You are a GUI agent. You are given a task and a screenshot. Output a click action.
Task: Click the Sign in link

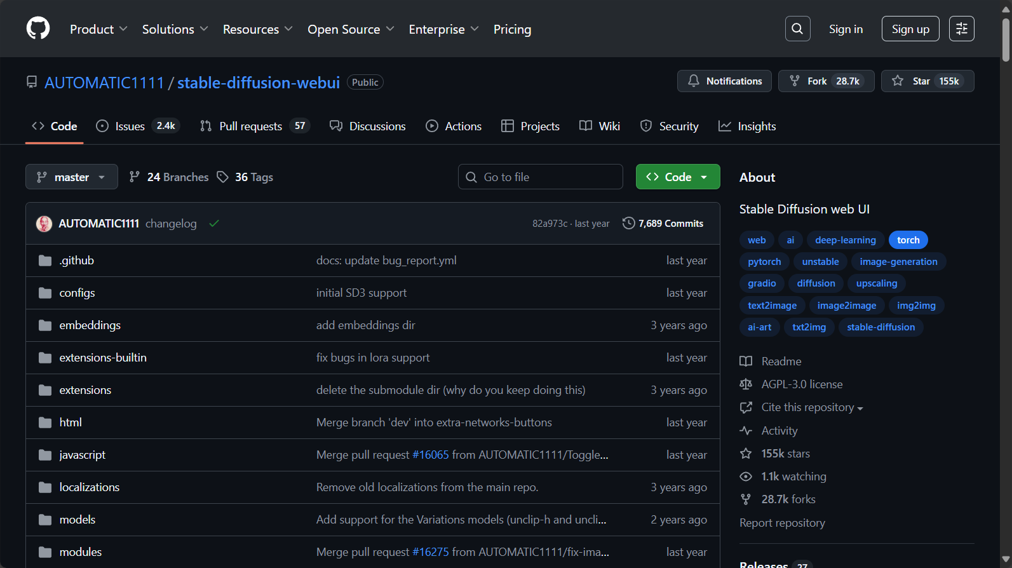[x=846, y=29]
